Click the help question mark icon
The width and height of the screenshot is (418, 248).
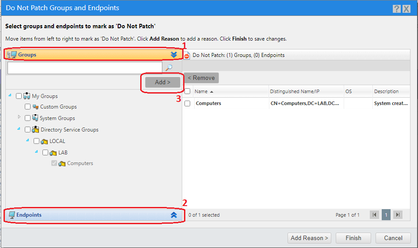(x=397, y=9)
